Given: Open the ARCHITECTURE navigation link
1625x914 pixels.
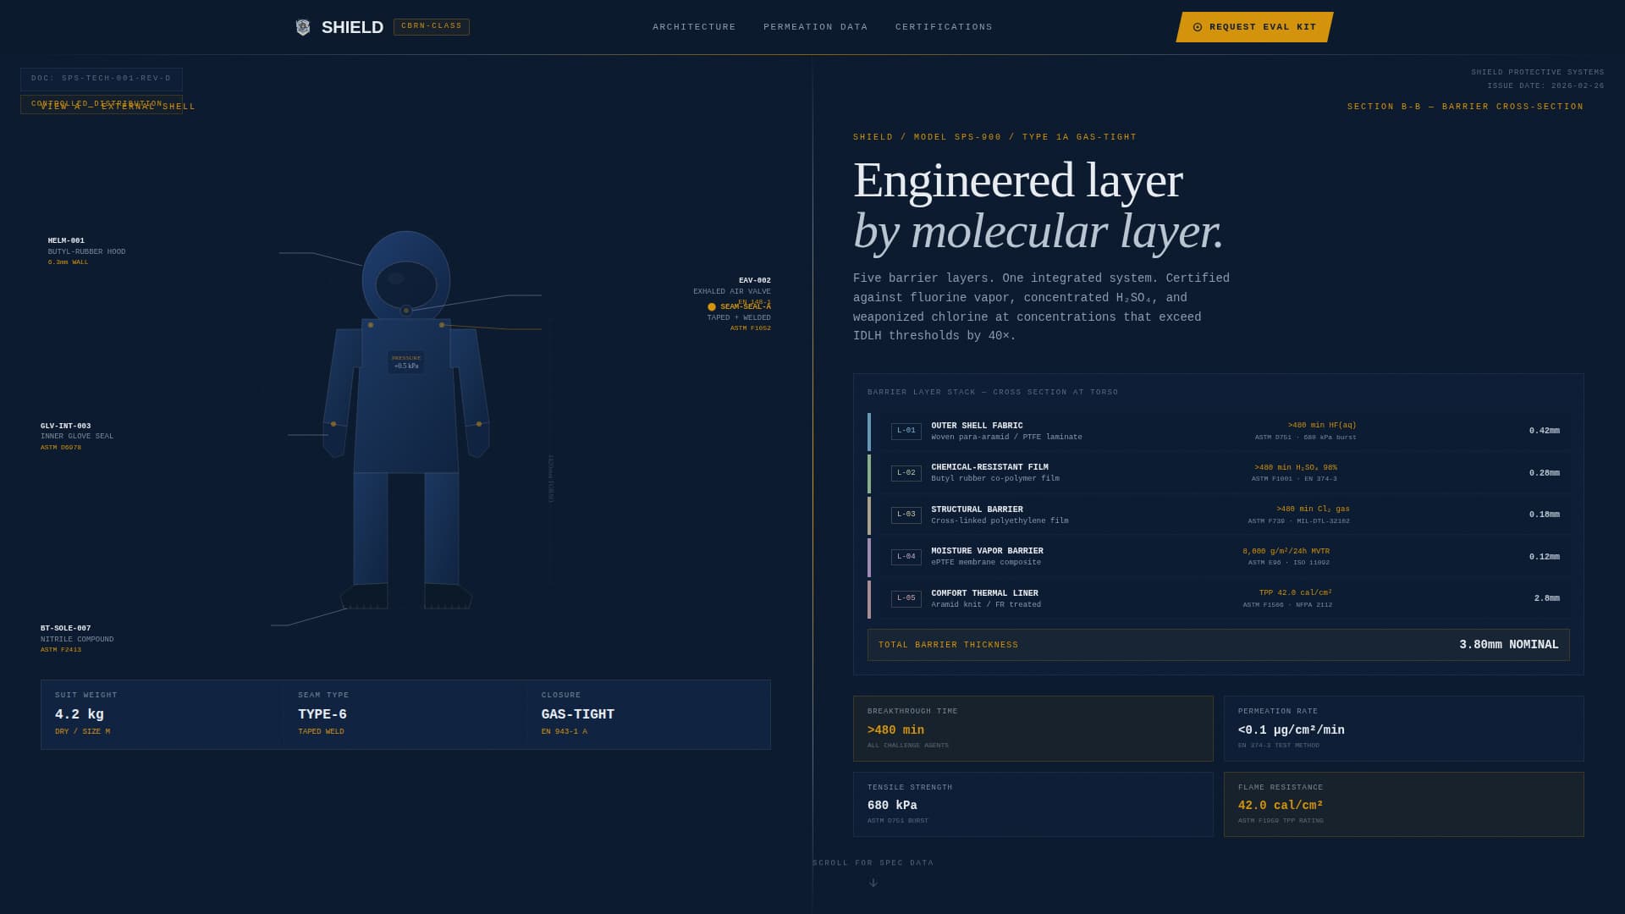Looking at the screenshot, I should [694, 26].
